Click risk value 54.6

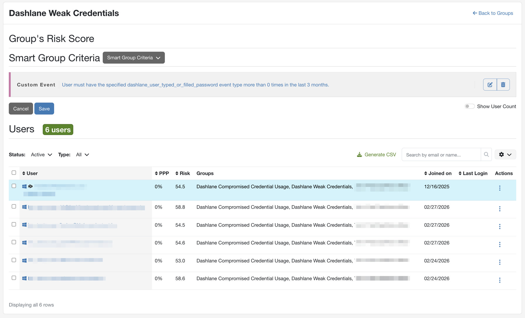[180, 243]
